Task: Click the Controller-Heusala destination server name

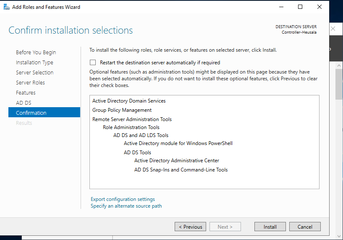Action: pos(299,32)
